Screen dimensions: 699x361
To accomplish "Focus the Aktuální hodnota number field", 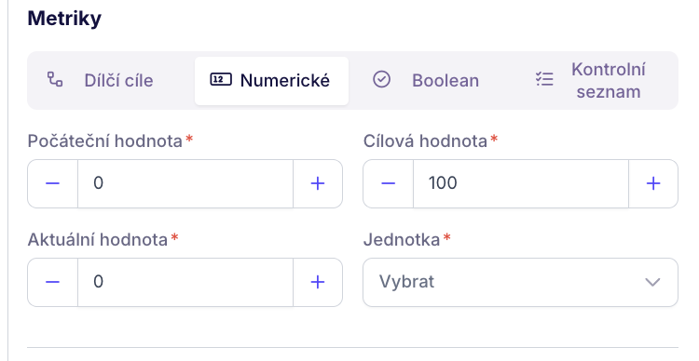I will (x=185, y=282).
